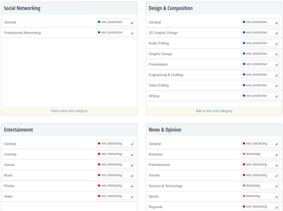Open the Photos distraction dropdown
The height and width of the screenshot is (211, 283).
[115, 186]
